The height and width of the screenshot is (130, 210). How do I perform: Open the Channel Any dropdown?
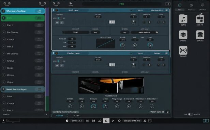point(95,32)
